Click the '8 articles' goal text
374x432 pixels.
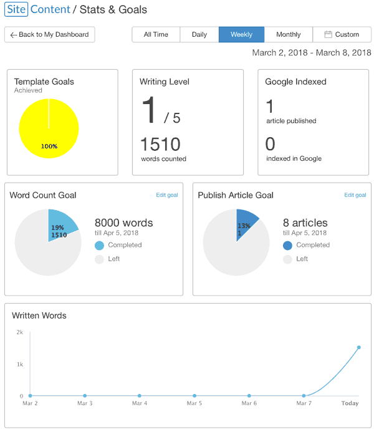click(305, 223)
